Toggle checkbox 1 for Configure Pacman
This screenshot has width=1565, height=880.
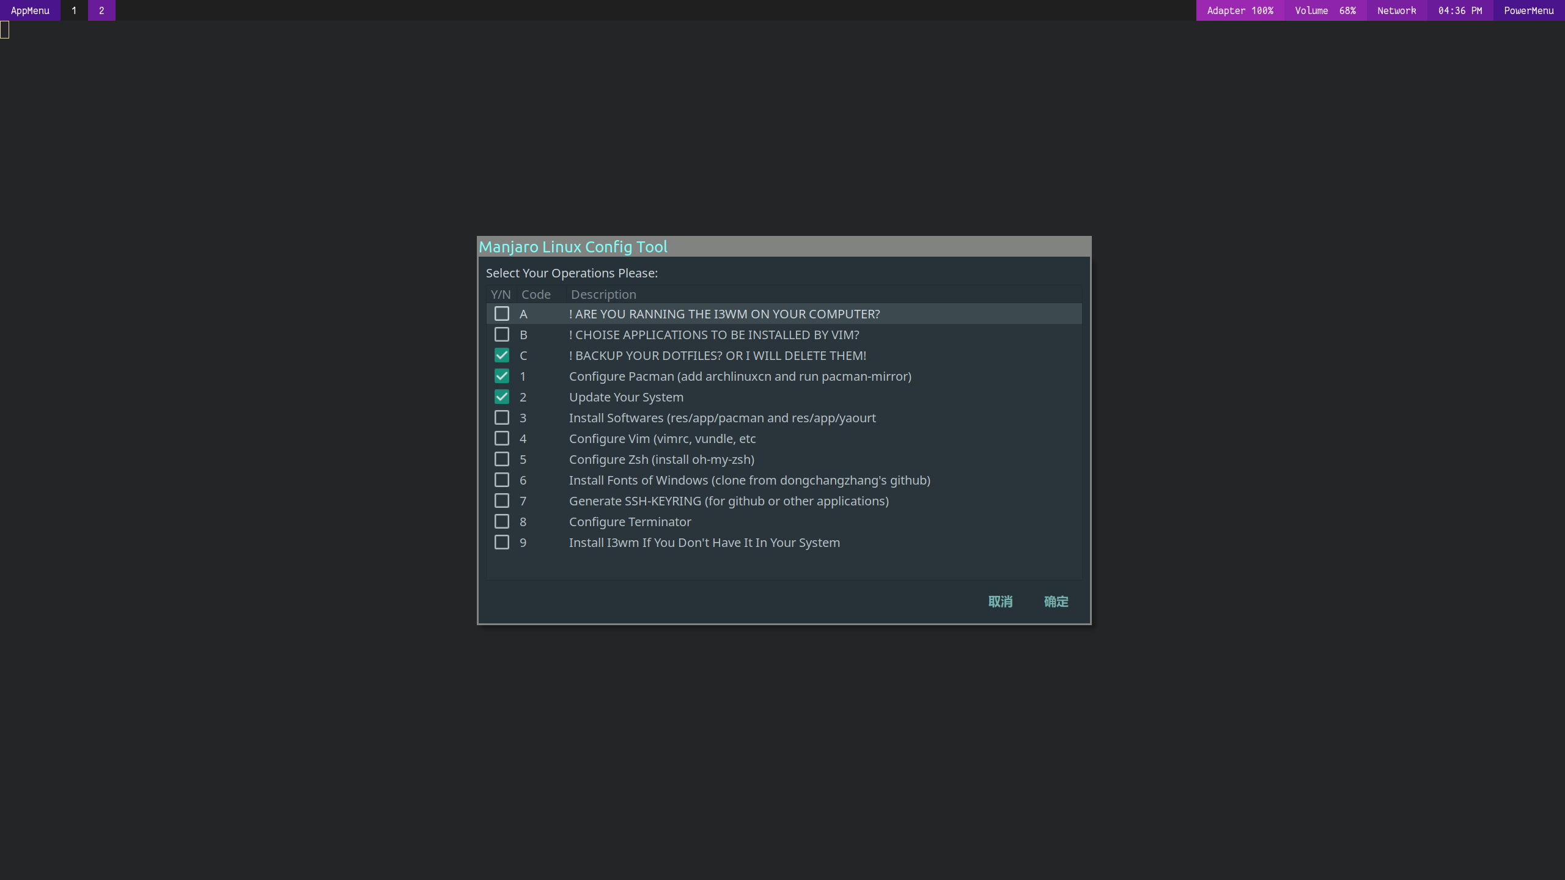pos(501,376)
